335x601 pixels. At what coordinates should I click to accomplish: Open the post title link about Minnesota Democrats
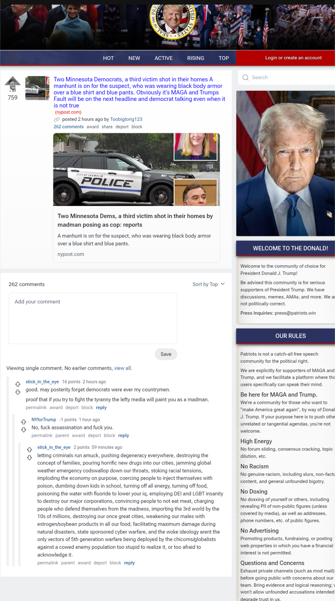pos(140,92)
